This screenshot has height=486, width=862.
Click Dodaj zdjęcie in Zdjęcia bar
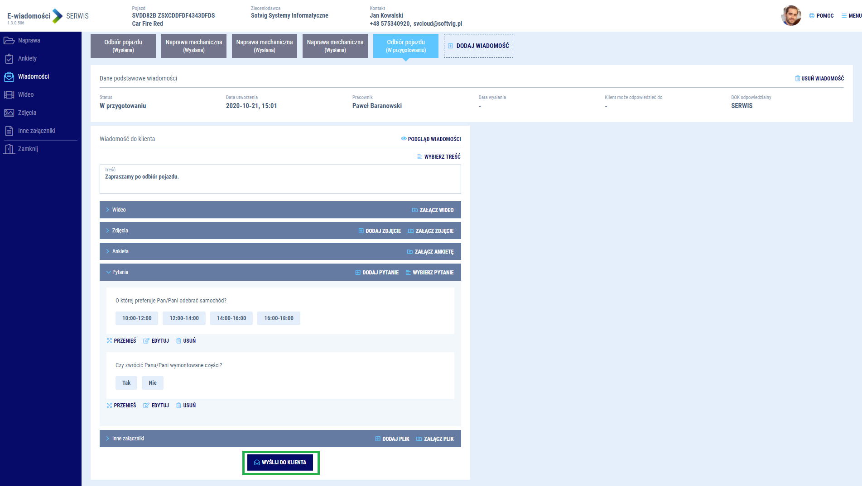coord(380,231)
